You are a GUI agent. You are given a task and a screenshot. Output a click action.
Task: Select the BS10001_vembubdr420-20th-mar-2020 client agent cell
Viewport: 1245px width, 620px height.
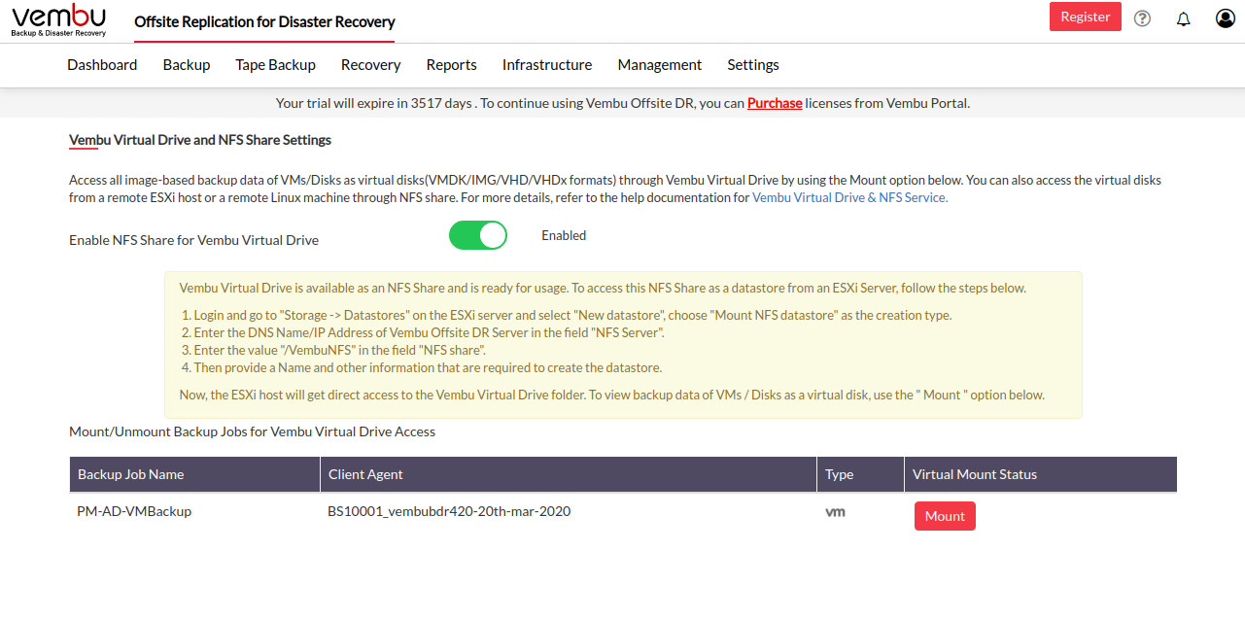pyautogui.click(x=449, y=511)
